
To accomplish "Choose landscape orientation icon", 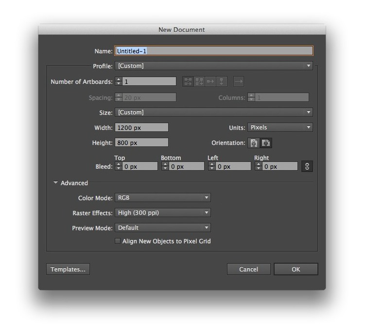I will (x=266, y=143).
